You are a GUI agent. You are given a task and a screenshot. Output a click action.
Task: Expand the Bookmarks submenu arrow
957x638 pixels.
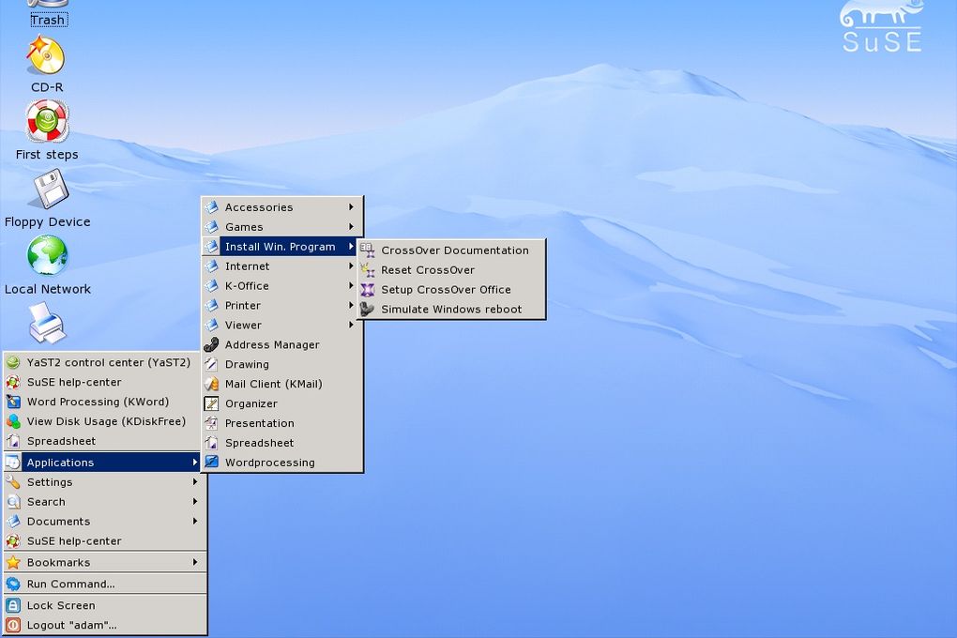click(x=195, y=562)
